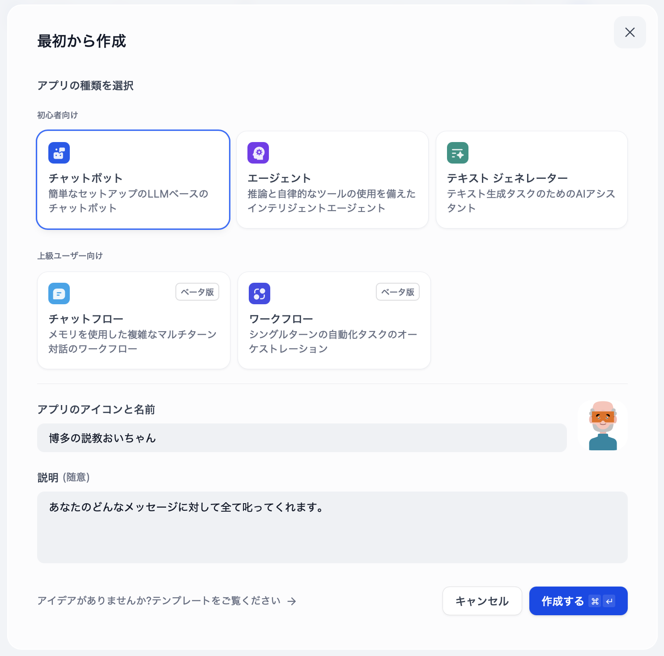Select the チャットボット app type card

click(133, 180)
